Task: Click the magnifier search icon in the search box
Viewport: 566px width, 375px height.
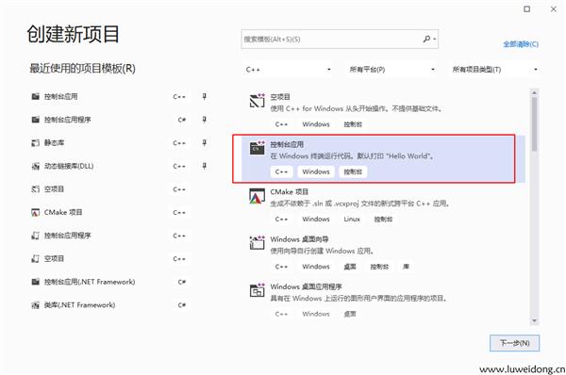Action: 426,39
